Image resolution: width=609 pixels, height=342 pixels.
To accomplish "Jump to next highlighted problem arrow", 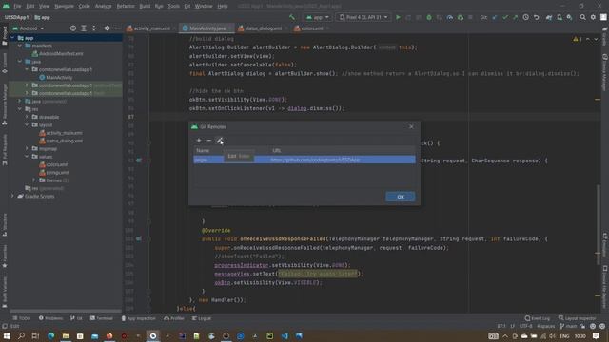I will [596, 39].
